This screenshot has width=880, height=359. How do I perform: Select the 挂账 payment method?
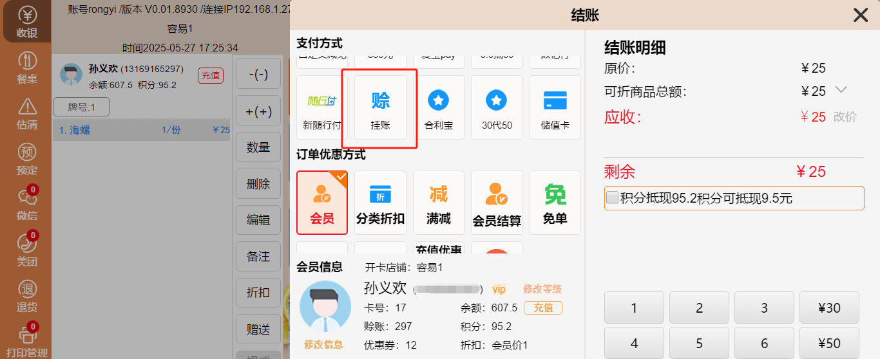pyautogui.click(x=380, y=107)
